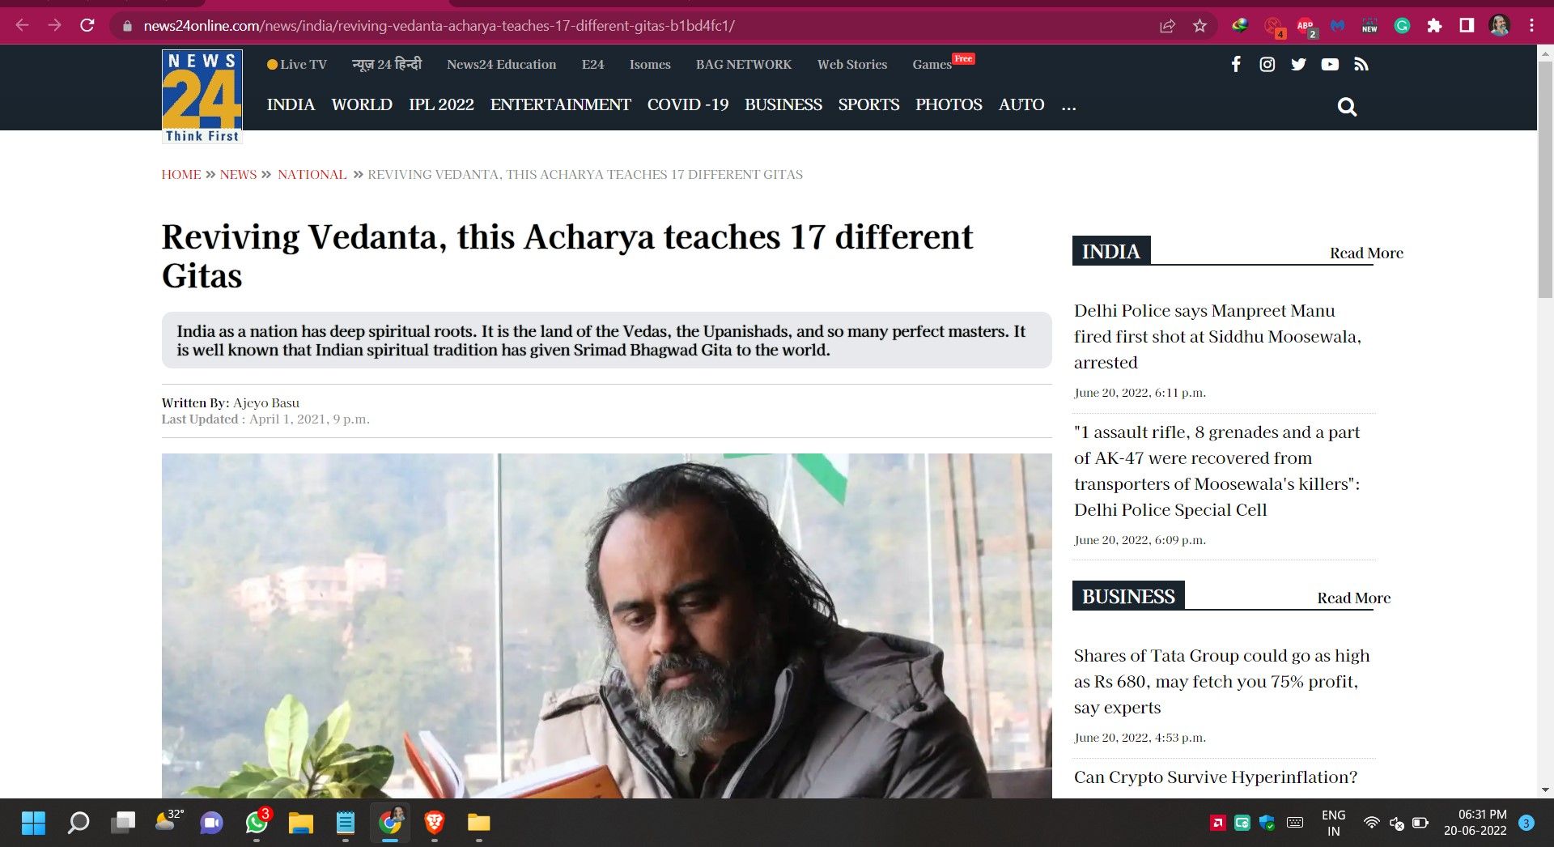Image resolution: width=1554 pixels, height=847 pixels.
Task: Open Brave browser from taskbar
Action: coord(434,823)
